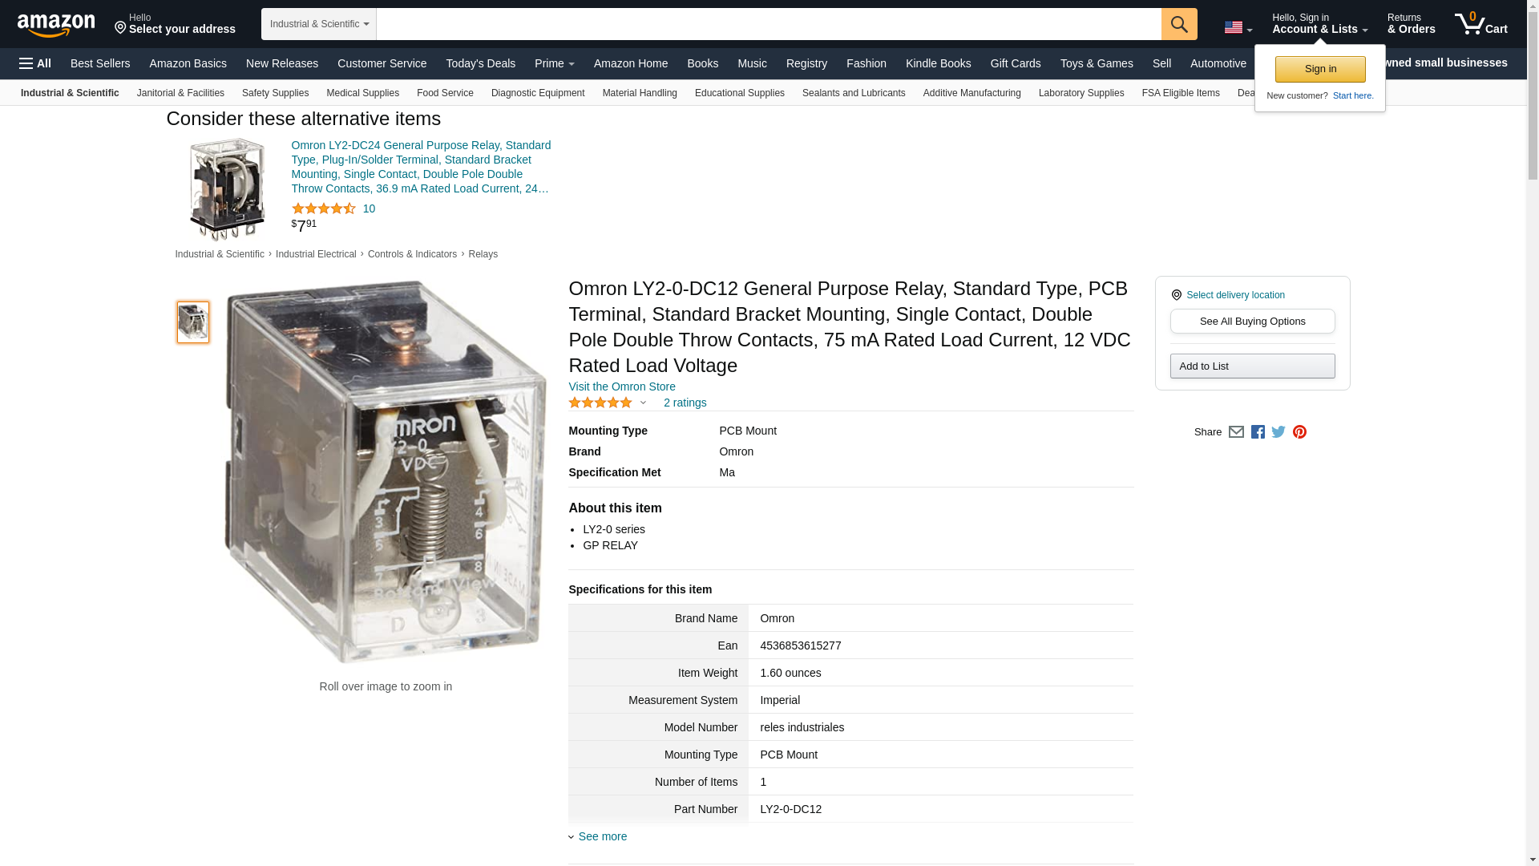Click the search magnifier button
The width and height of the screenshot is (1539, 866).
[1179, 24]
